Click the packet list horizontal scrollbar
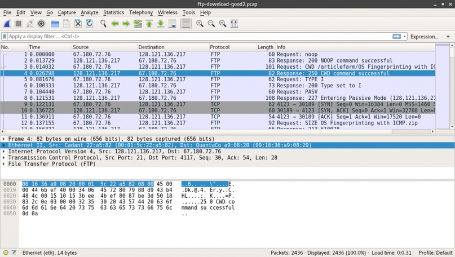Screen dimensions: 455x257 pos(214,131)
